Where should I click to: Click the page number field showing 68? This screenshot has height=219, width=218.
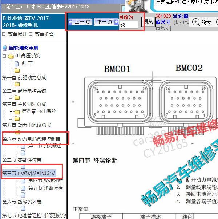coord(129,25)
